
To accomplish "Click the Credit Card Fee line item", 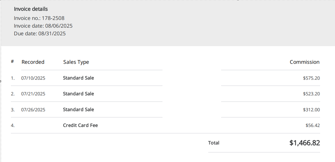I will [x=80, y=125].
